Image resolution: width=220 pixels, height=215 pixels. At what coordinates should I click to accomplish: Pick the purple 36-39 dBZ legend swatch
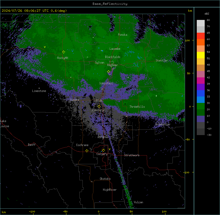tap(201, 87)
